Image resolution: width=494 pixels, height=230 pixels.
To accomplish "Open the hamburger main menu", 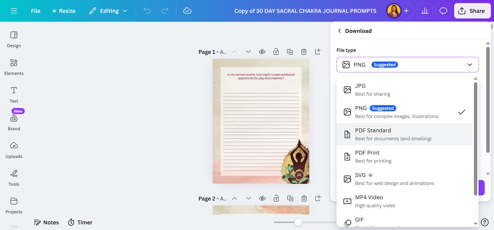I will pos(14,11).
